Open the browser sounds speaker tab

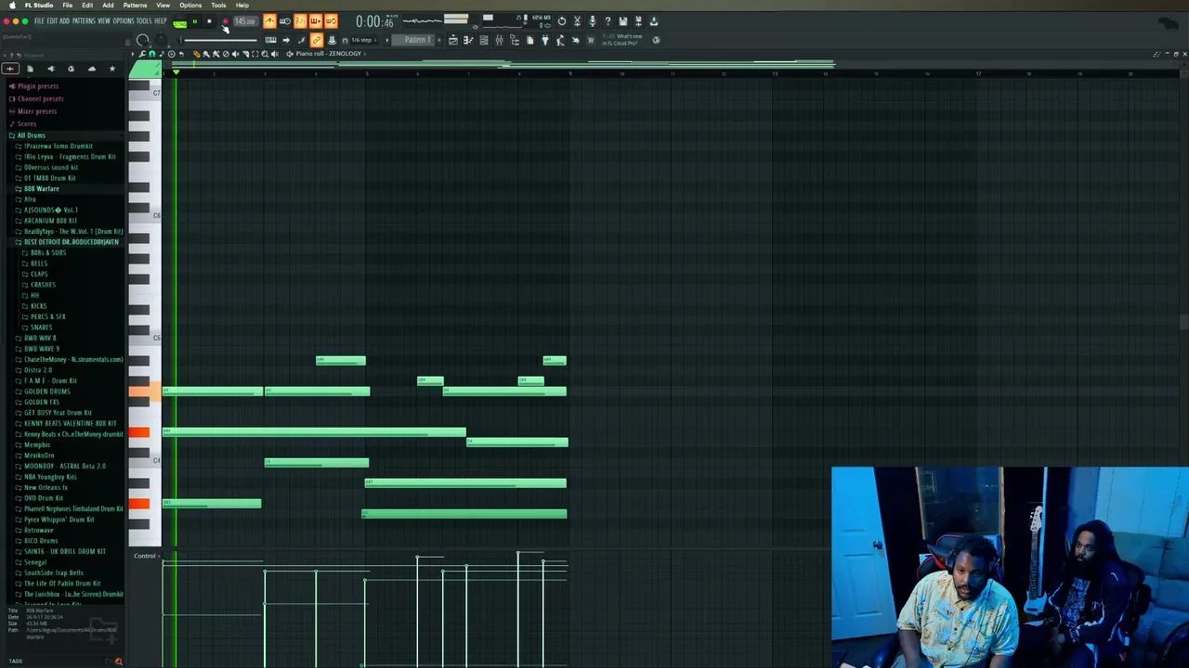tap(50, 69)
